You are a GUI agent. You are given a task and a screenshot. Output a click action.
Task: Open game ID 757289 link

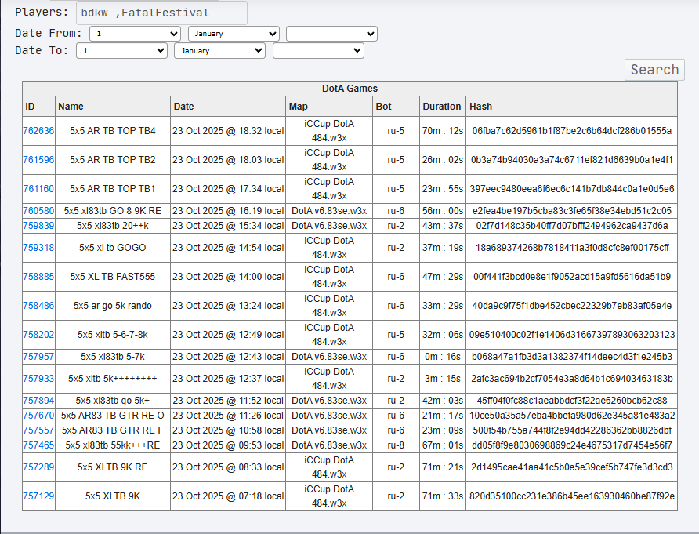click(x=38, y=467)
